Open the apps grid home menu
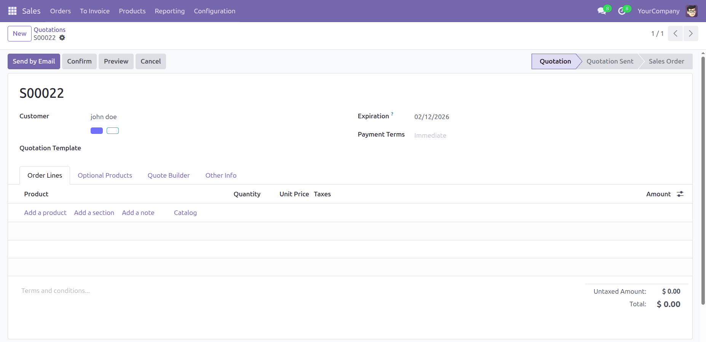 click(12, 11)
